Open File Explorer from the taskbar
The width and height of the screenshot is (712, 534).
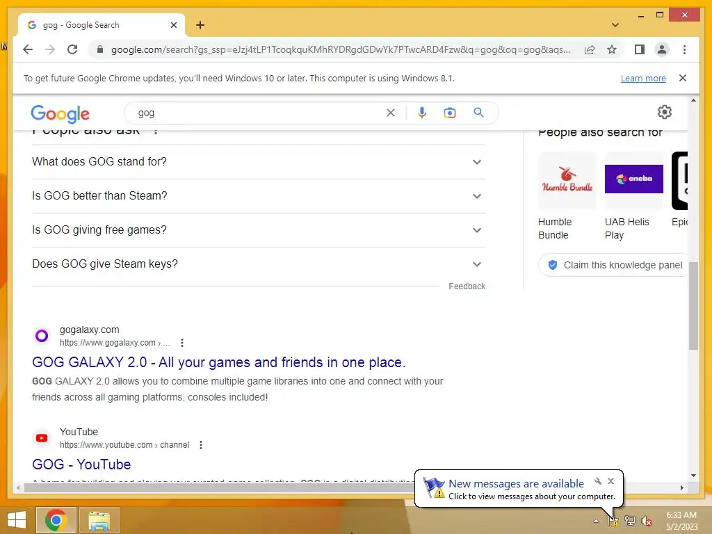[x=99, y=520]
